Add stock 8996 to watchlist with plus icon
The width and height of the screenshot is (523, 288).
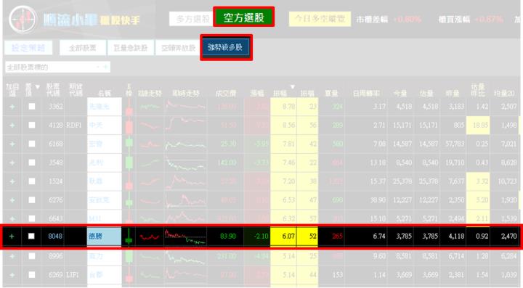[x=12, y=256]
